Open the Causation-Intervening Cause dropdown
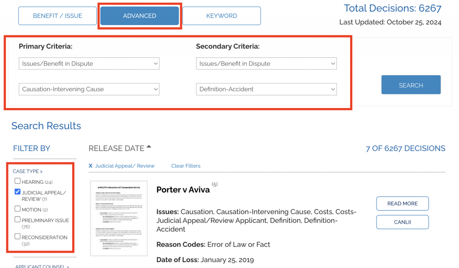 coord(89,89)
